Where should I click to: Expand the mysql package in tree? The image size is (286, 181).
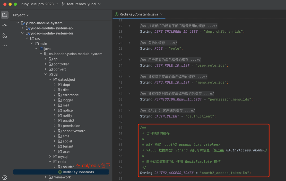(x=50, y=157)
